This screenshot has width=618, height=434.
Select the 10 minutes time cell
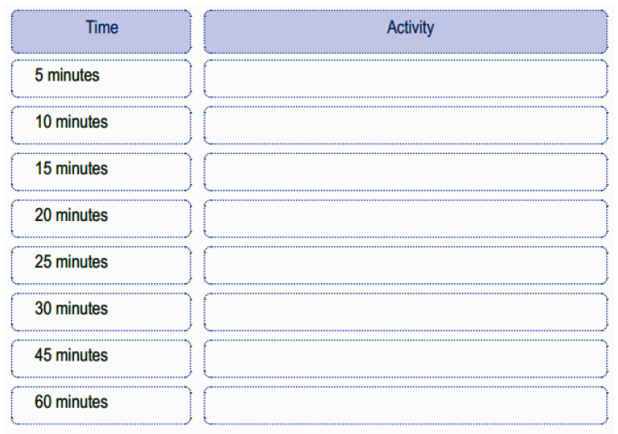point(101,123)
